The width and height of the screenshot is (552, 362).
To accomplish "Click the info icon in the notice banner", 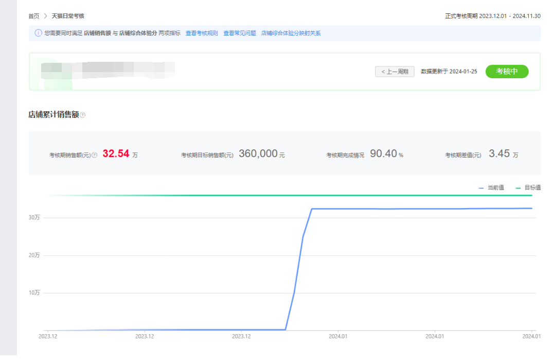I will click(x=38, y=33).
